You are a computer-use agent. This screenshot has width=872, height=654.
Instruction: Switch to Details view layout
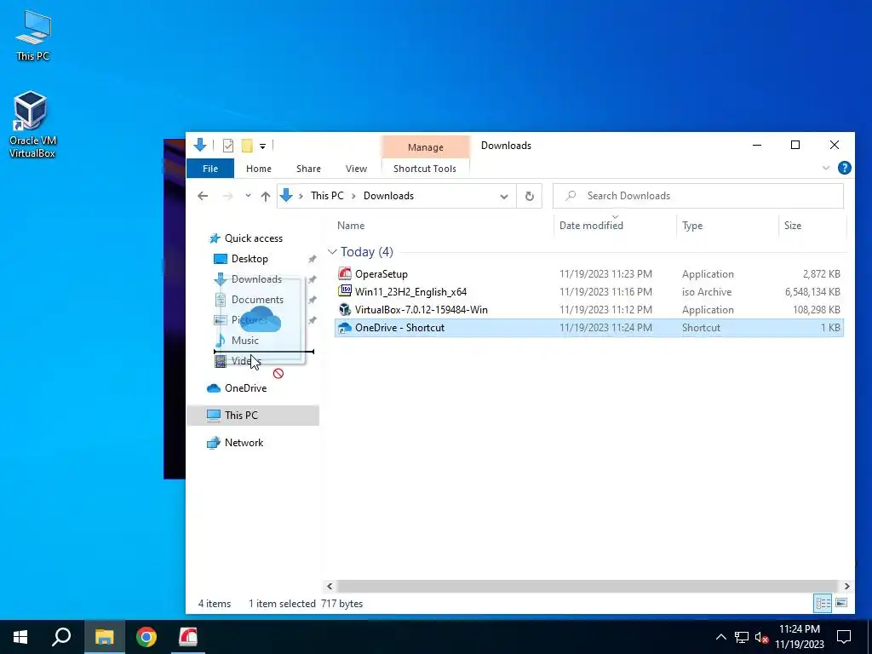pyautogui.click(x=823, y=603)
